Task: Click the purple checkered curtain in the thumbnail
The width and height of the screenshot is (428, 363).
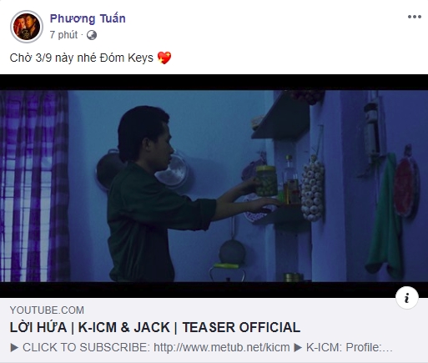Action: pos(33,186)
